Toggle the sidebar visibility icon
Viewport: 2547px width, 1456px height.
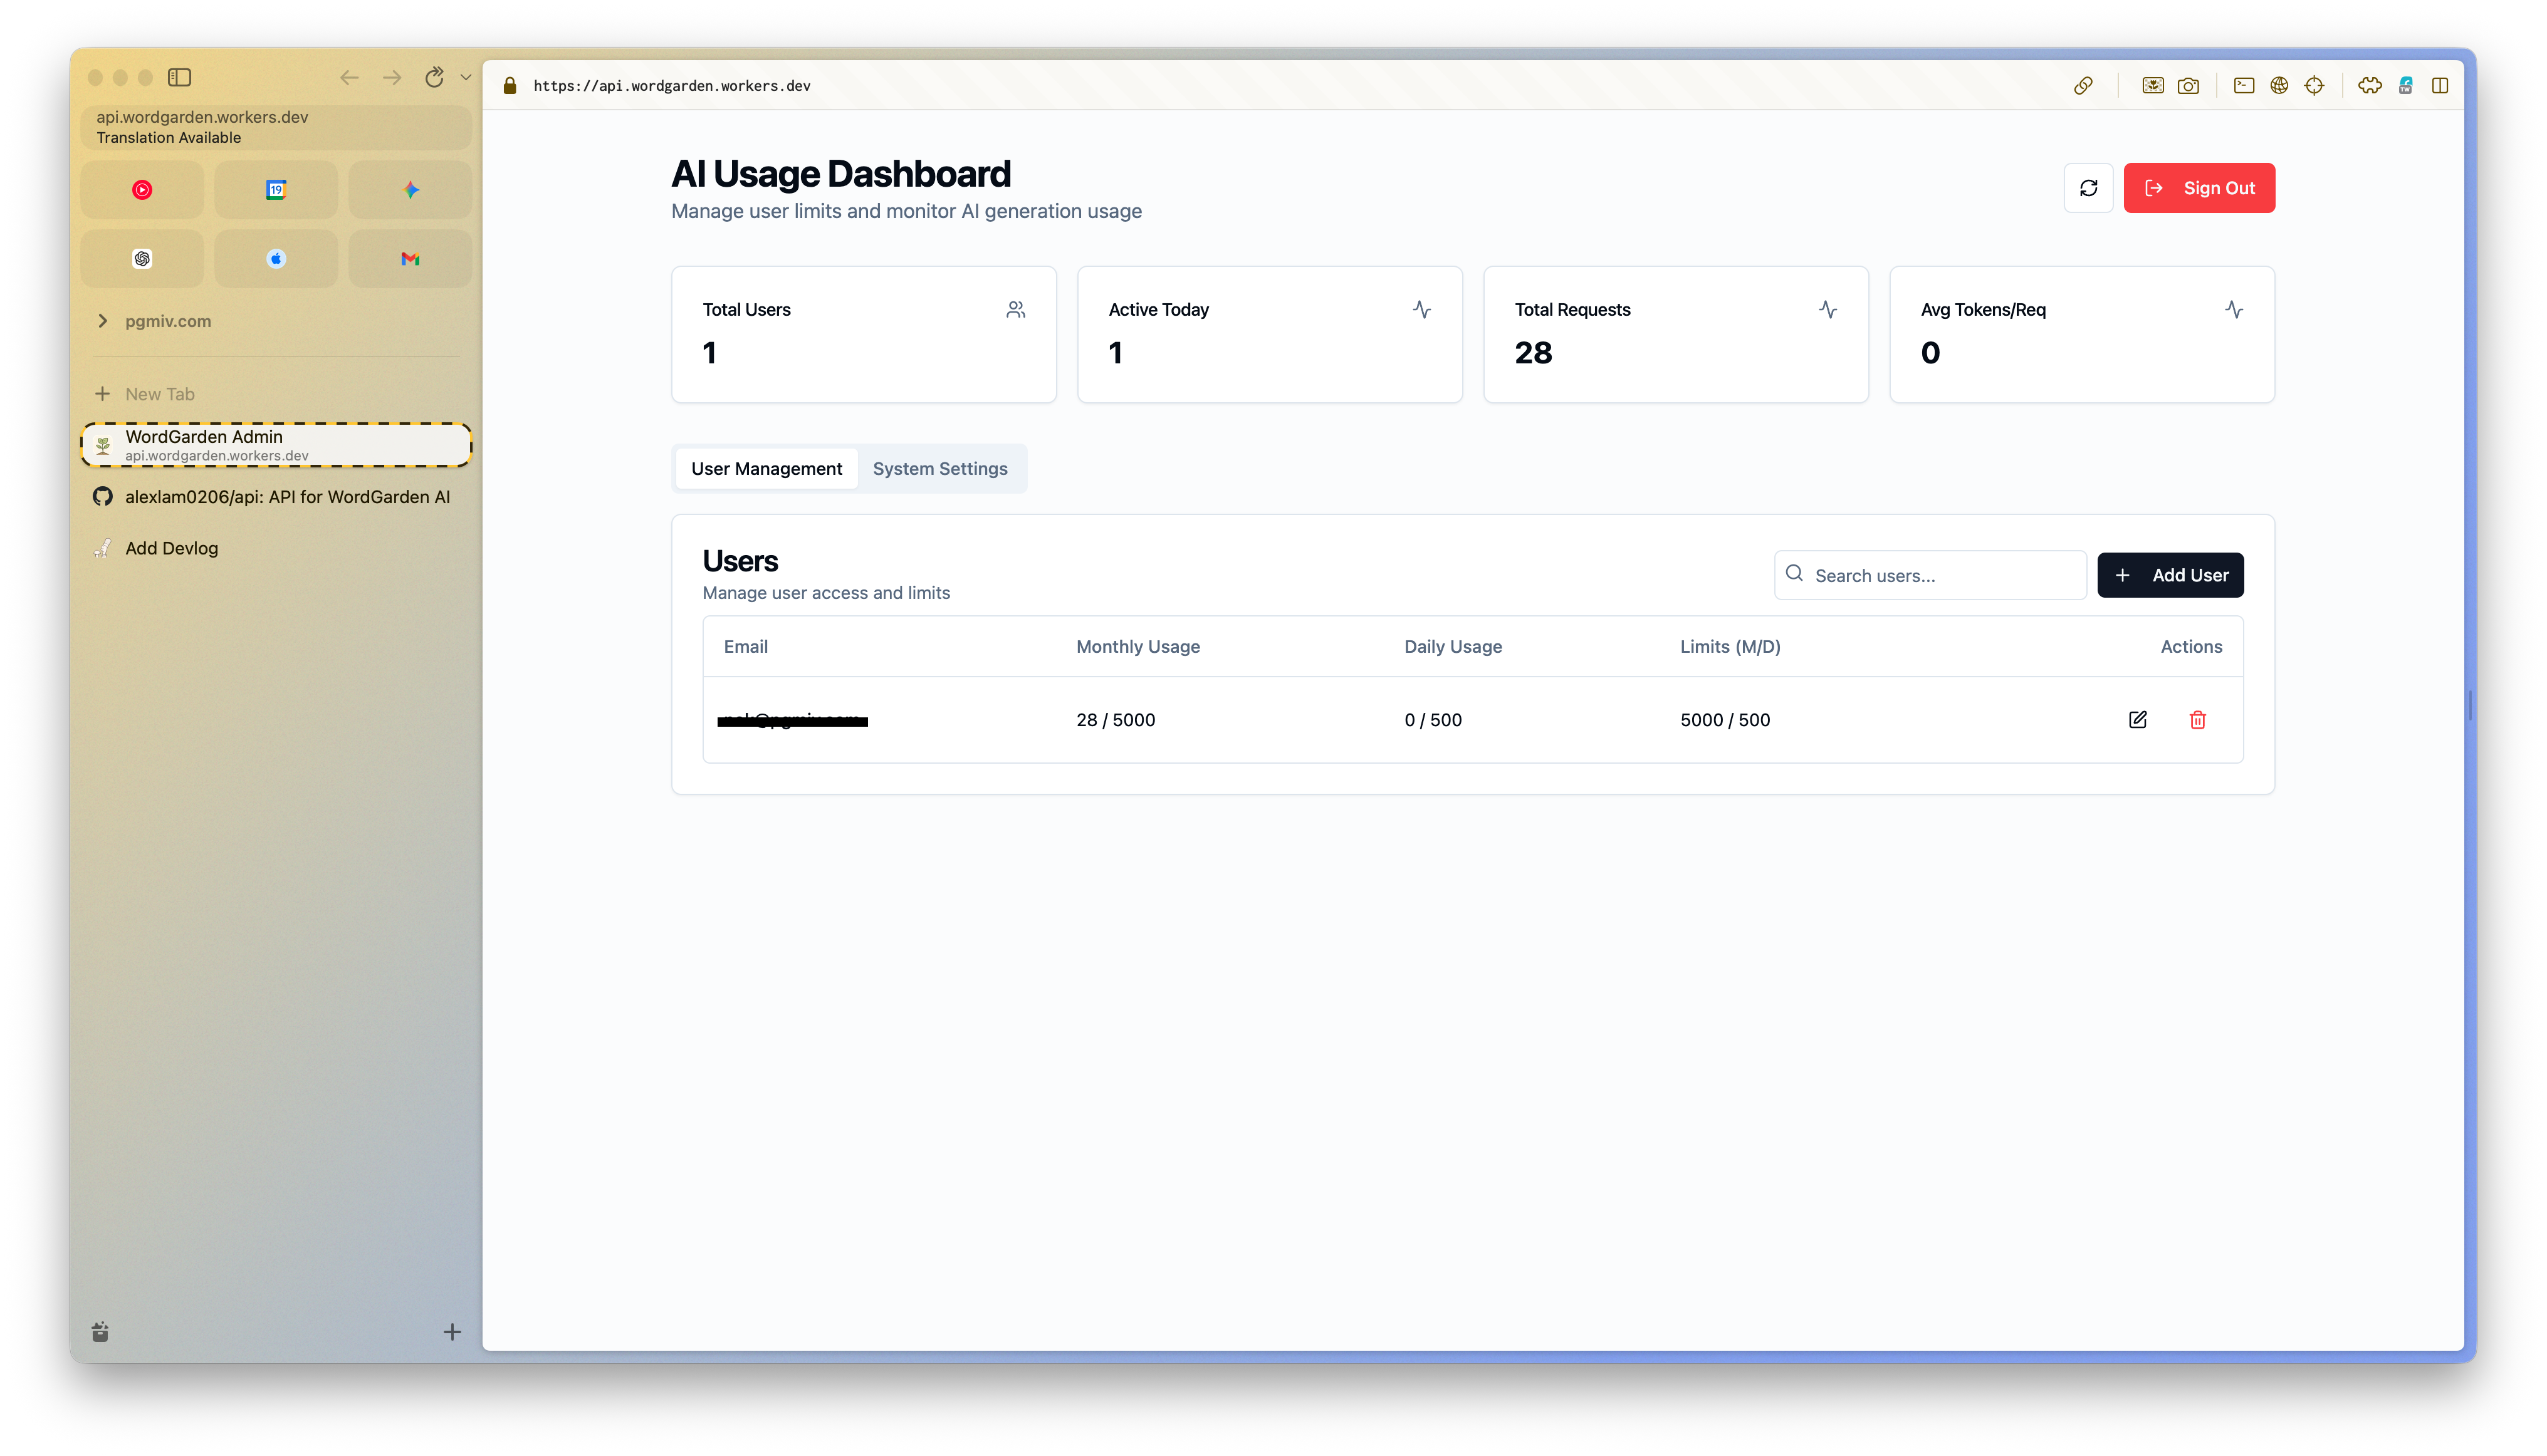(x=179, y=77)
